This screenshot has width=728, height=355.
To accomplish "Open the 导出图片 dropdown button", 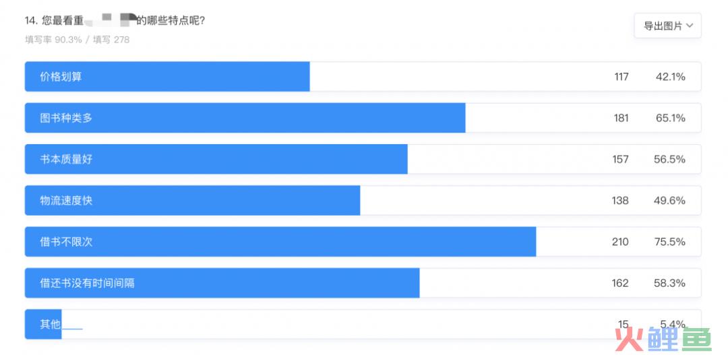I will [x=667, y=26].
